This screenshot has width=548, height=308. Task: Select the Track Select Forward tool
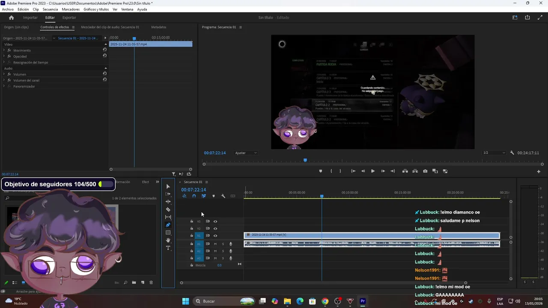(x=168, y=194)
